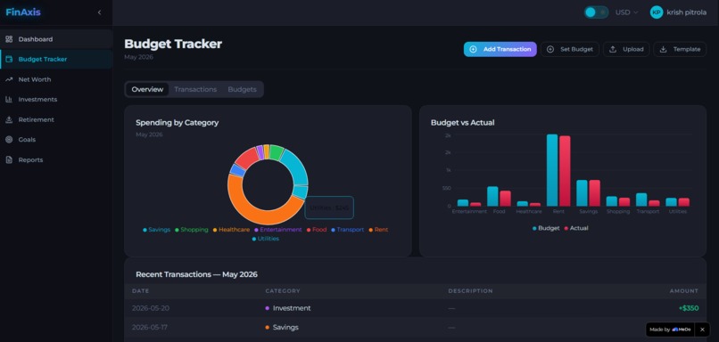Toggle Rent in the donut legend
Viewport: 719px width, 342px height.
point(378,230)
